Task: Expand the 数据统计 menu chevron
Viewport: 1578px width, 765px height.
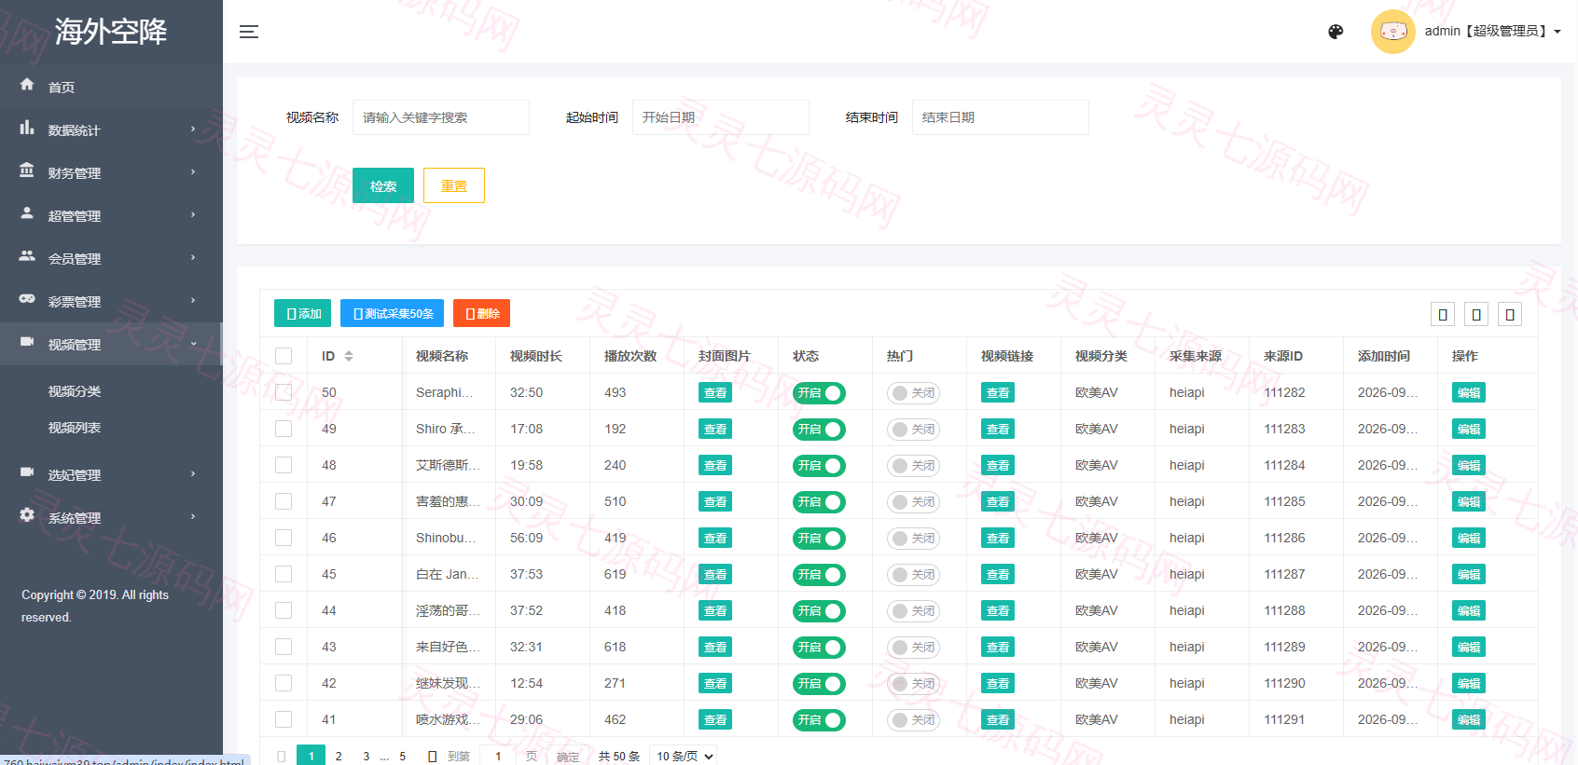Action: click(x=193, y=129)
